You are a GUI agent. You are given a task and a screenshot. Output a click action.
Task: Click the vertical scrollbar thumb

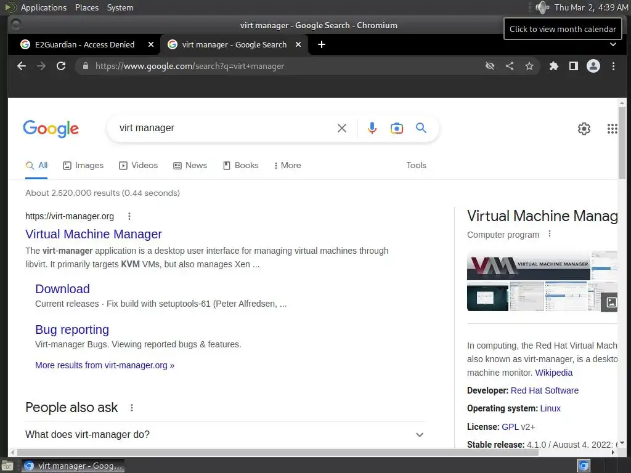tap(622, 143)
